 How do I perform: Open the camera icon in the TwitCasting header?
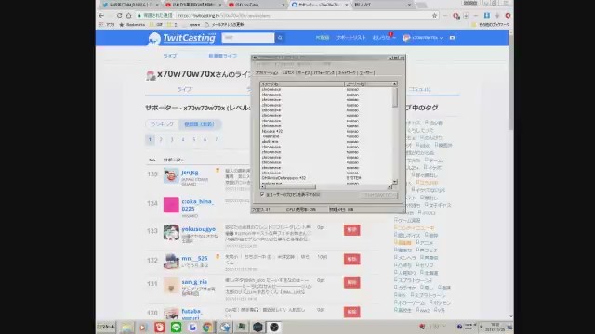tap(452, 38)
